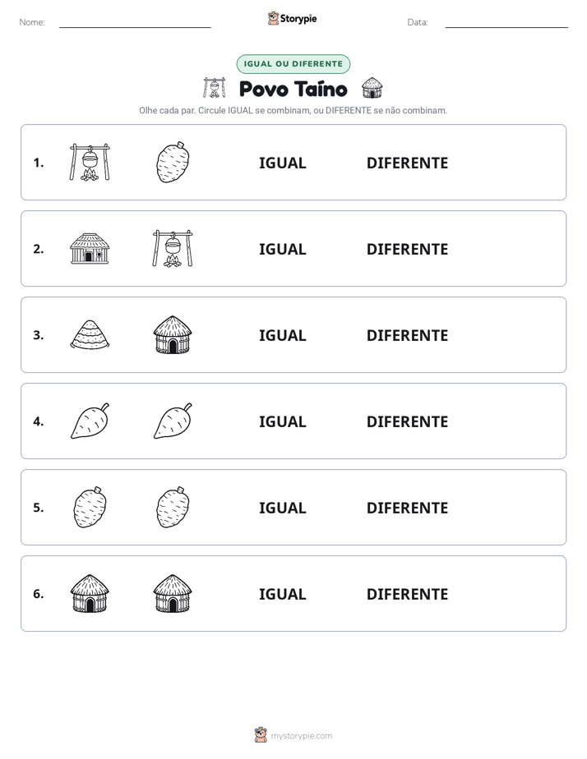The width and height of the screenshot is (587, 759).
Task: Click the IGUAL OU DIFERENTE badge
Action: click(x=293, y=64)
